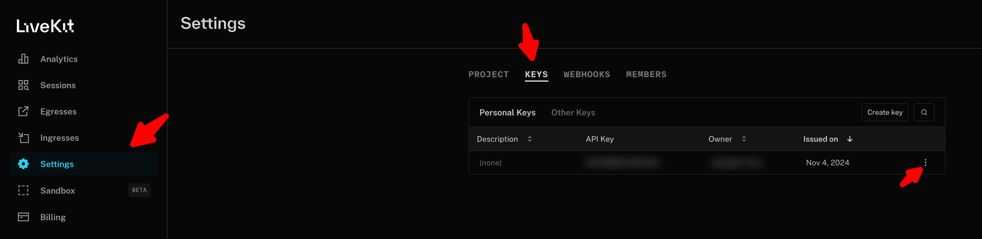
Task: Click the Settings gear icon
Action: 23,164
